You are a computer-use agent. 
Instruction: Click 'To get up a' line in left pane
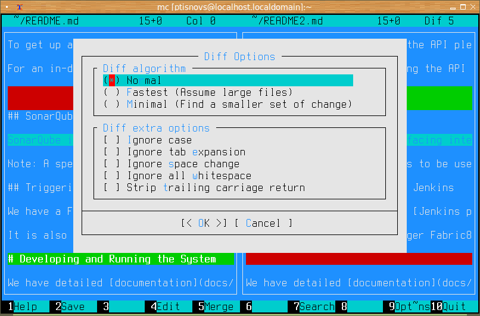(x=40, y=45)
